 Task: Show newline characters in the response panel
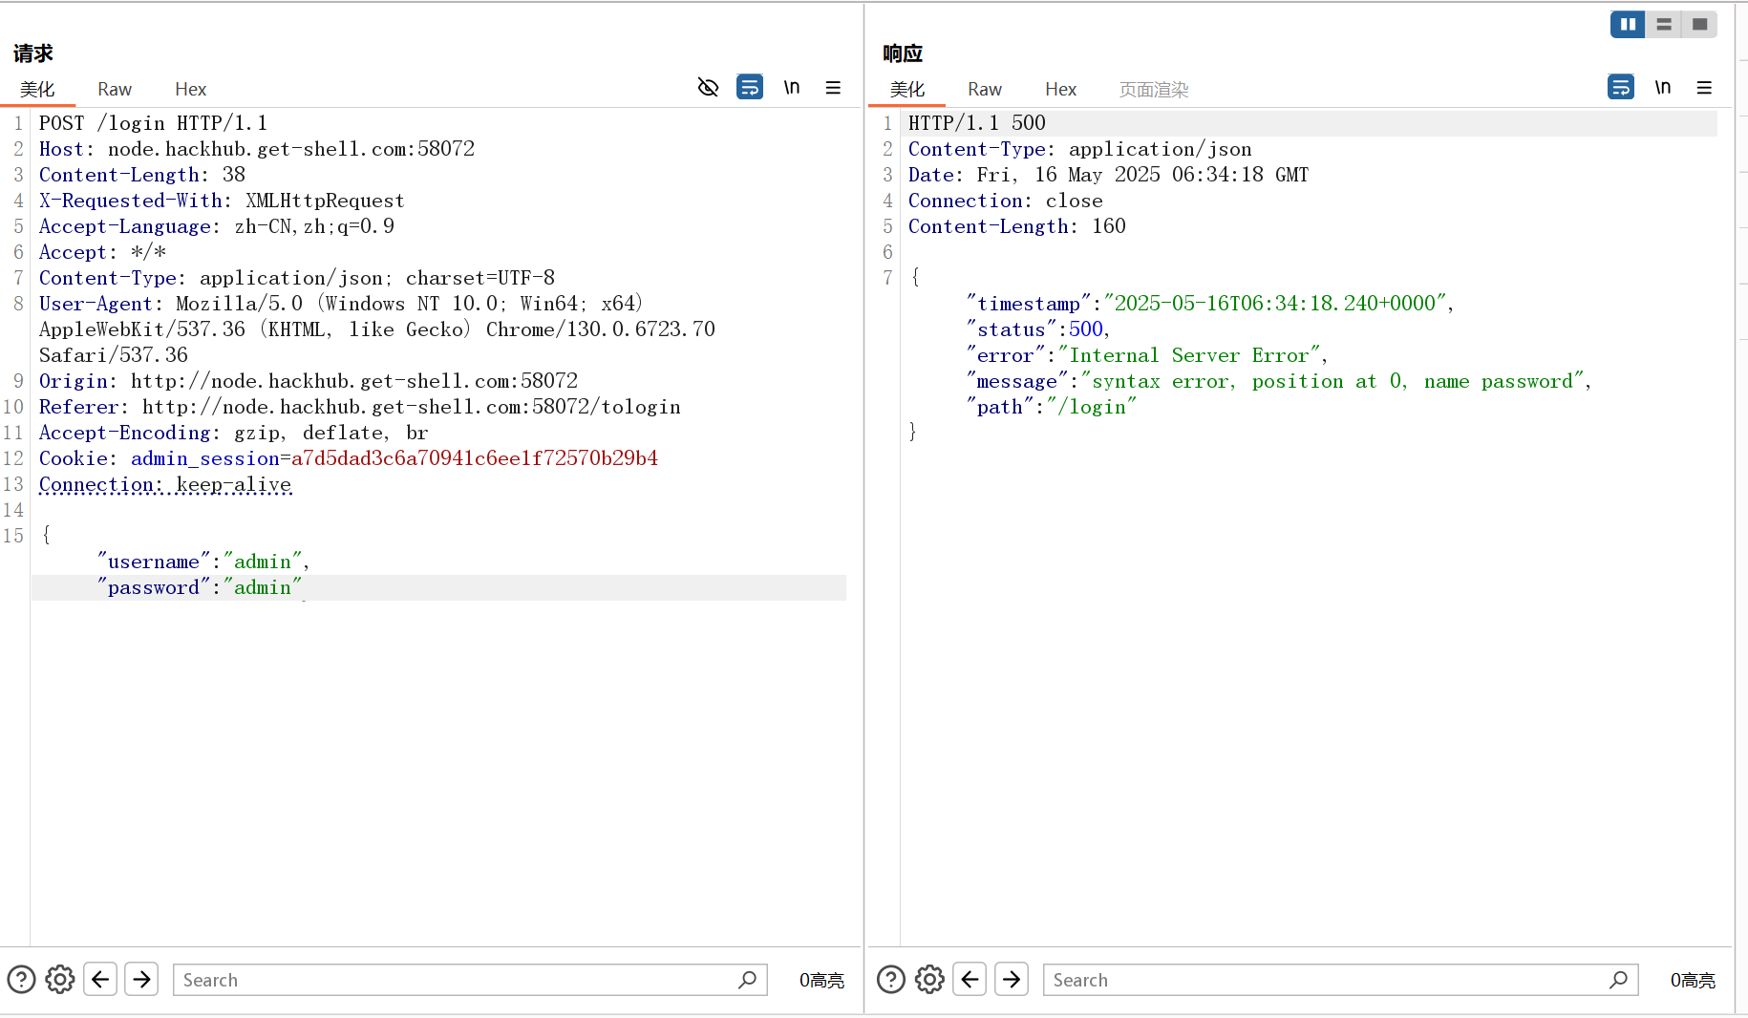tap(1663, 87)
